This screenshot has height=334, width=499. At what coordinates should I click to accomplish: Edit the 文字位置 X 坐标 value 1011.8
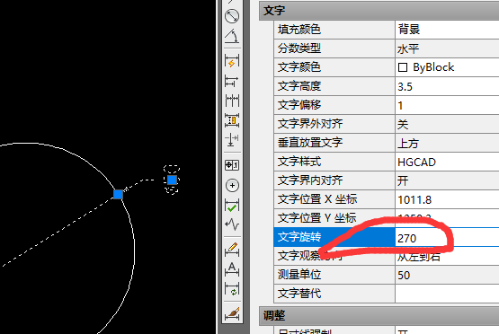click(x=447, y=199)
